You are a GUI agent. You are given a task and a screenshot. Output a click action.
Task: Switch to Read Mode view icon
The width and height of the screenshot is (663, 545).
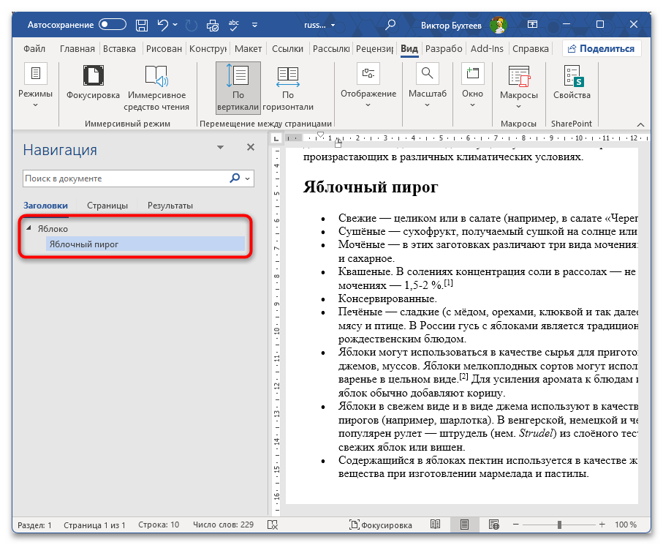pos(435,525)
